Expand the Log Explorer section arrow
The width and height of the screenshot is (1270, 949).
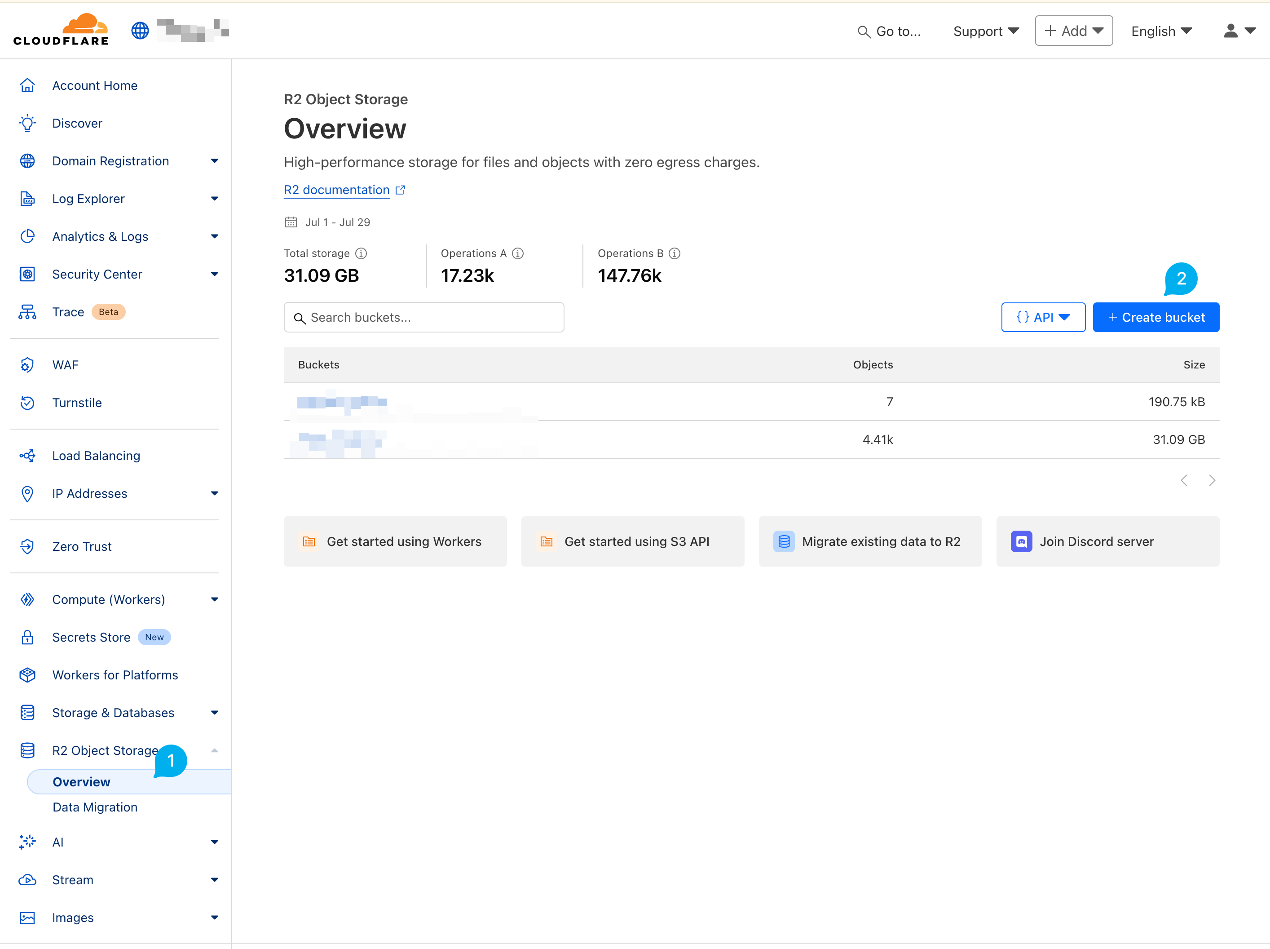(215, 199)
